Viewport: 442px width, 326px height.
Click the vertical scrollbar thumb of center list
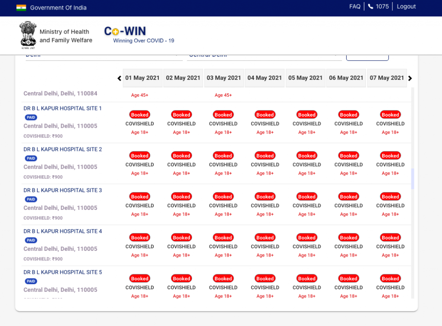(x=413, y=179)
